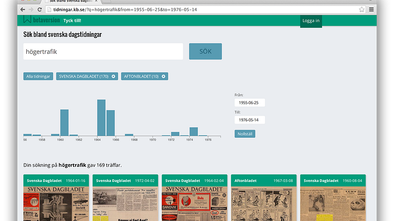This screenshot has width=394, height=221.
Task: Open Svenska Dagbladet 1964-02-04 result
Action: [x=194, y=198]
